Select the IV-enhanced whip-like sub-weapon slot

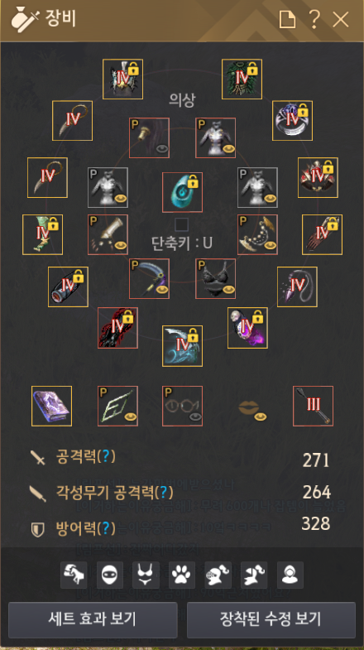297,286
